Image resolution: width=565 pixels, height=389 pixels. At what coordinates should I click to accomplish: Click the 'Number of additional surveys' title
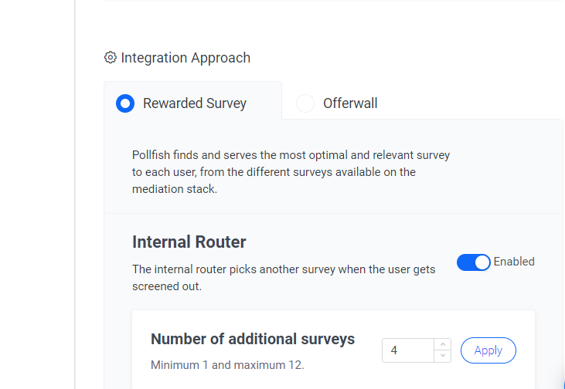(x=253, y=339)
